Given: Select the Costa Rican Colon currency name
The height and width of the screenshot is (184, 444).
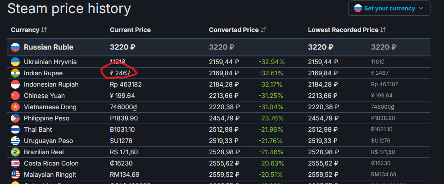Looking at the screenshot, I should click(51, 163).
